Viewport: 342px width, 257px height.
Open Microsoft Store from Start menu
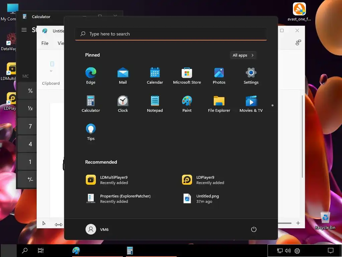(187, 76)
